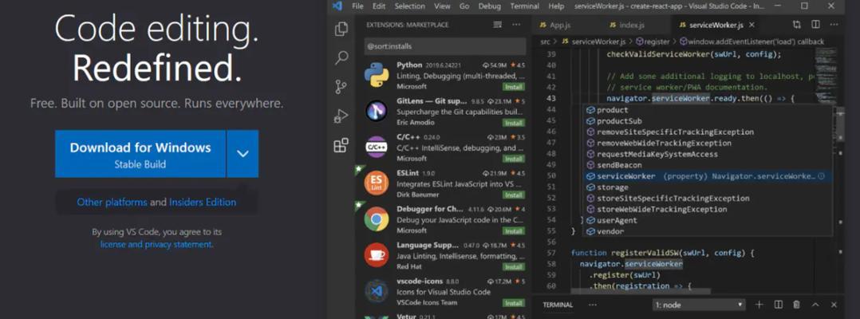Click the Open Changes icon in editor toolbar
860x319 pixels.
point(796,25)
